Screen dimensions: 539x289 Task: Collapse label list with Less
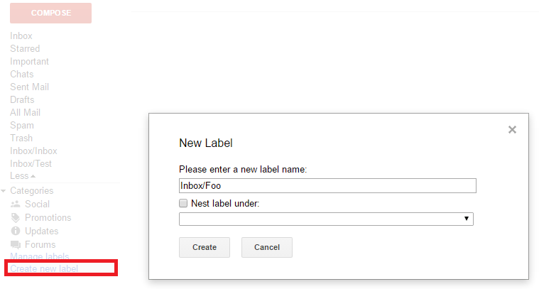22,176
